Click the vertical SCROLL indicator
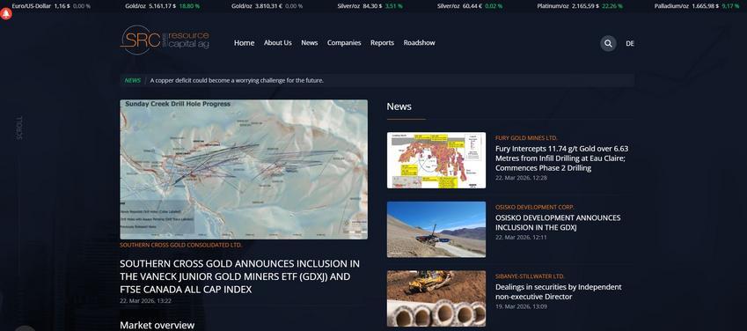Screen dimensions: 747x331 pyautogui.click(x=19, y=128)
